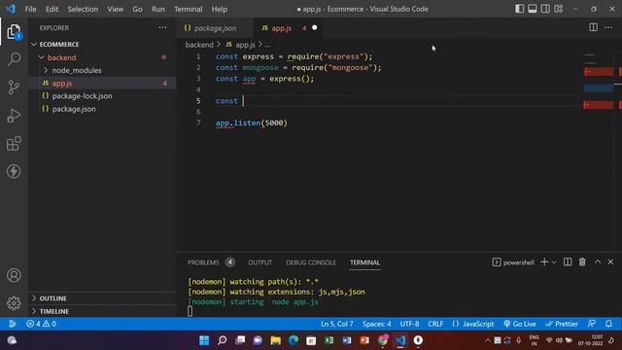The width and height of the screenshot is (622, 350).
Task: Open the Run menu
Action: point(157,9)
